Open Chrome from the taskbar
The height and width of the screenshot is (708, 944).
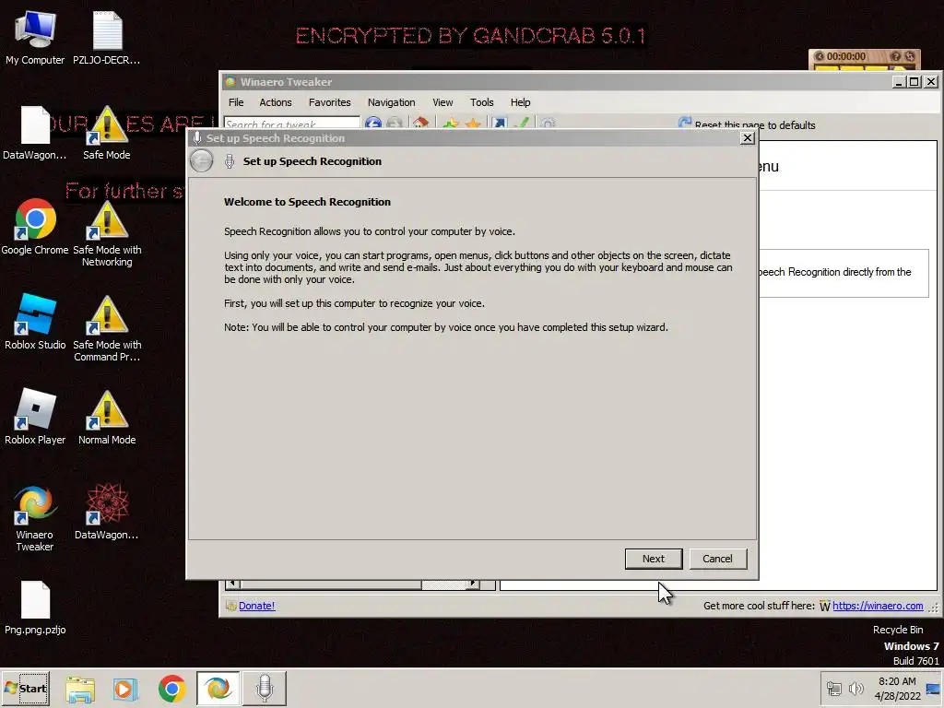pos(172,689)
